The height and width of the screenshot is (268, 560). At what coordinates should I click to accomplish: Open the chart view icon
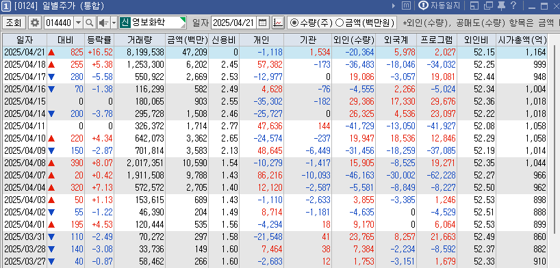click(x=277, y=23)
